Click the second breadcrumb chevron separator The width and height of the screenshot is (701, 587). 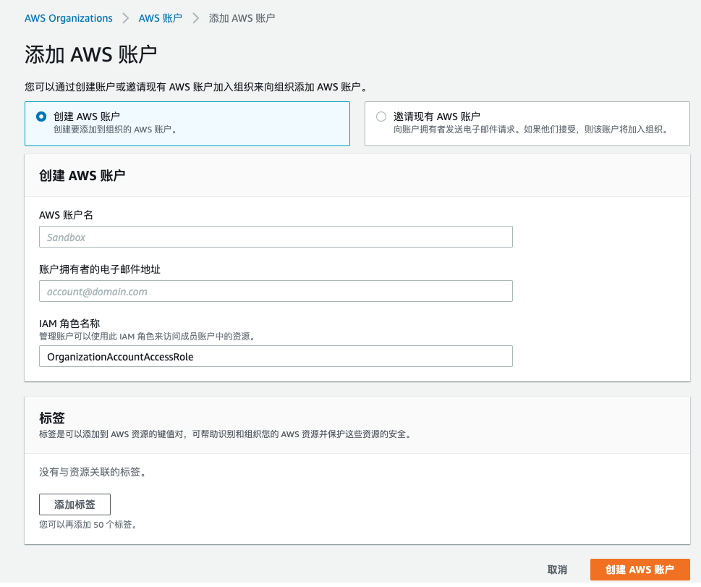pos(195,18)
